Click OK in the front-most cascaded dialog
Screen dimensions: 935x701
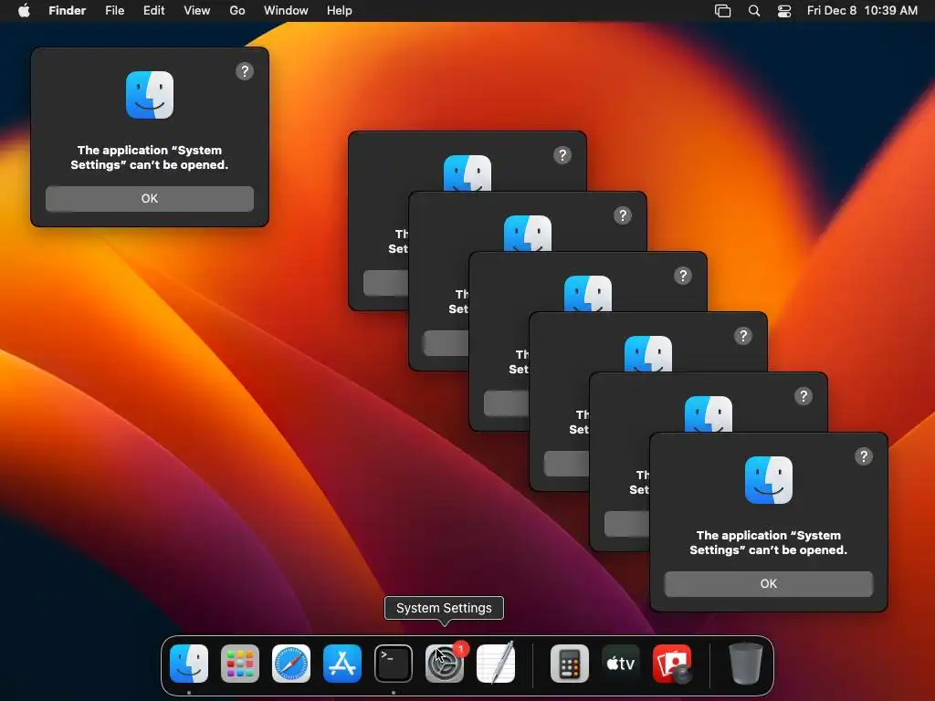[x=769, y=583]
